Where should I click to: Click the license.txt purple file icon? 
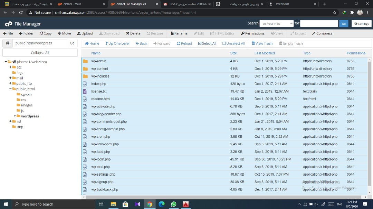[85, 91]
